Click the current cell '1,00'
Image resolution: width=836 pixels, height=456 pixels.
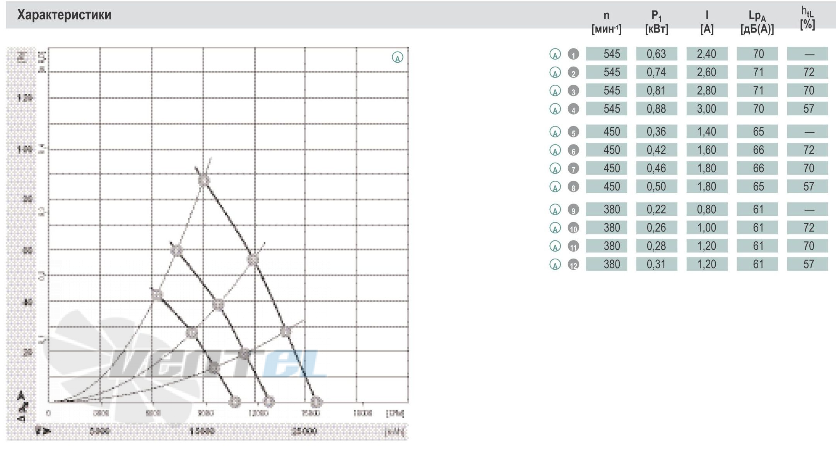[707, 228]
